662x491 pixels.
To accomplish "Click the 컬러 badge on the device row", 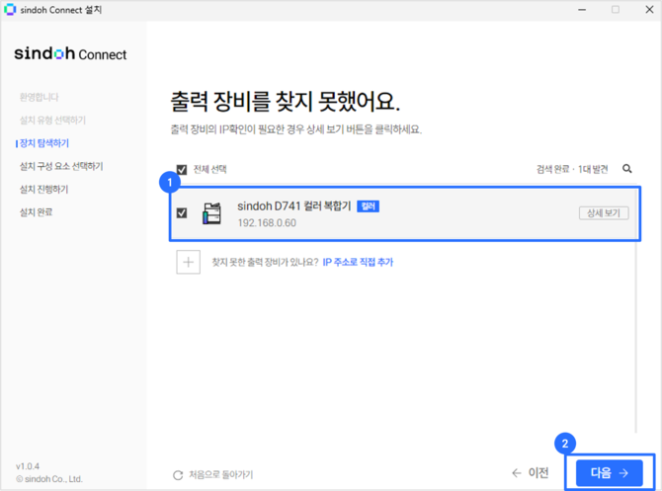I will pos(369,206).
